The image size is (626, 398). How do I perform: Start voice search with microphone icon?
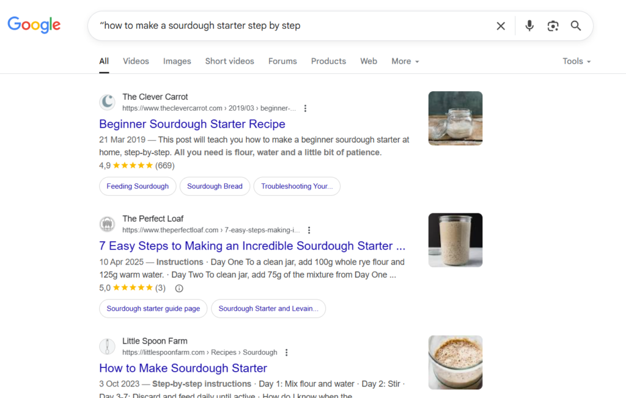(x=529, y=26)
